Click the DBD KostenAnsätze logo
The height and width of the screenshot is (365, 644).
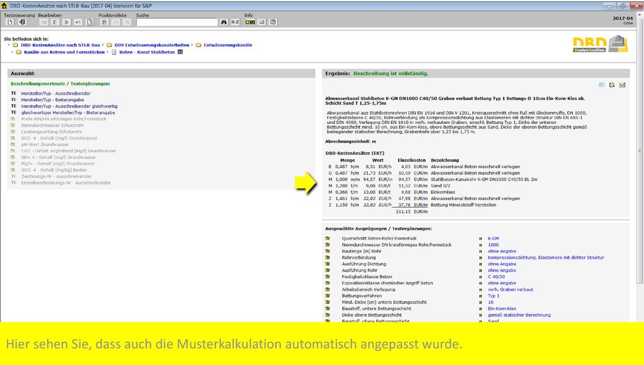tap(601, 44)
